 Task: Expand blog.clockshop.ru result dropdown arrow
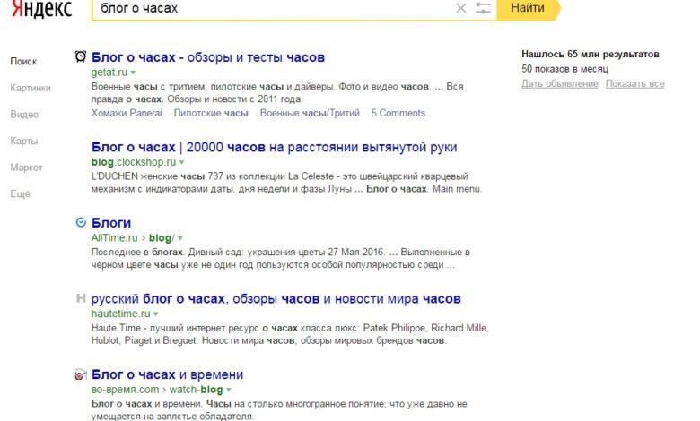click(x=181, y=162)
